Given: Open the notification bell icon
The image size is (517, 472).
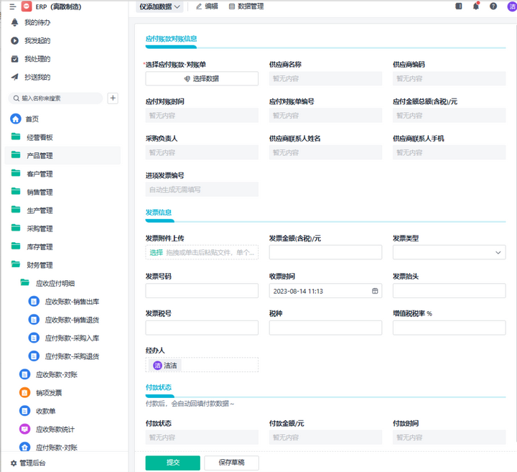Looking at the screenshot, I should click(x=476, y=6).
